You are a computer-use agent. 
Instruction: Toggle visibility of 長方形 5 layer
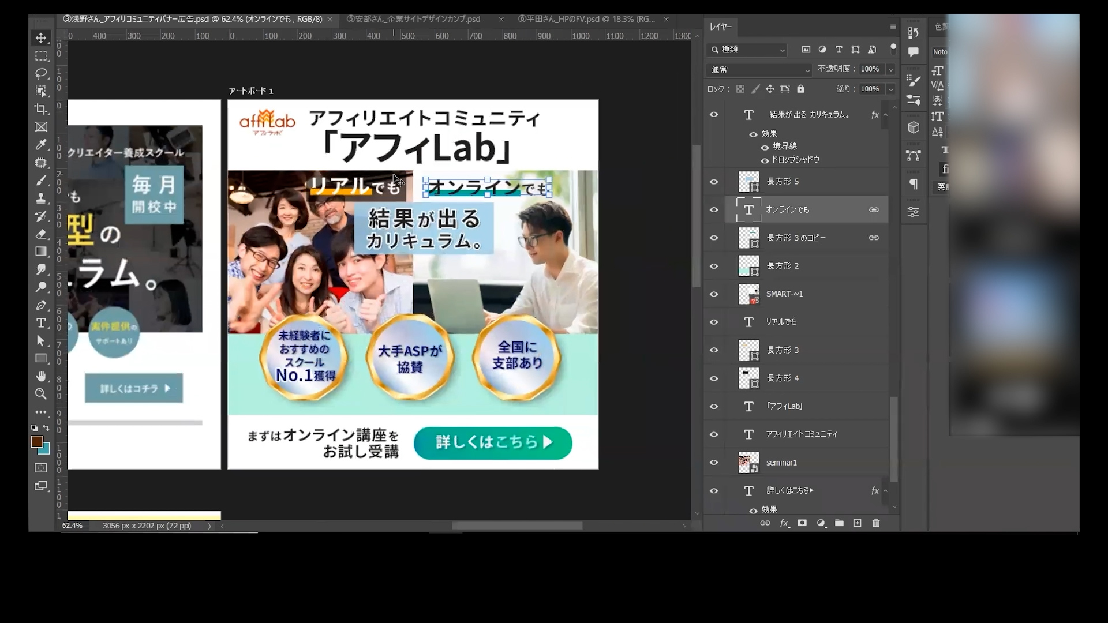coord(714,181)
